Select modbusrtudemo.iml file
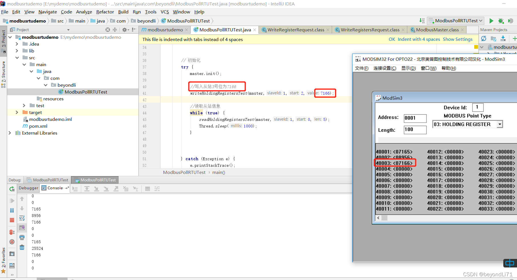Viewport: 517px width, 280px height. (50, 119)
